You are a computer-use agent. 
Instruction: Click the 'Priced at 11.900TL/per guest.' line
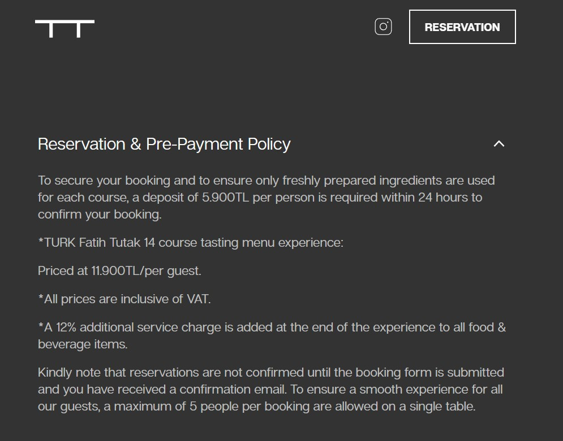pyautogui.click(x=119, y=271)
